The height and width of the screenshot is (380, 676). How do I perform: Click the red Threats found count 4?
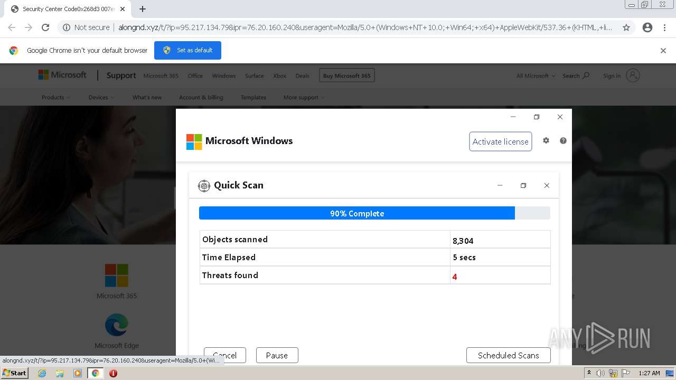[x=455, y=277]
